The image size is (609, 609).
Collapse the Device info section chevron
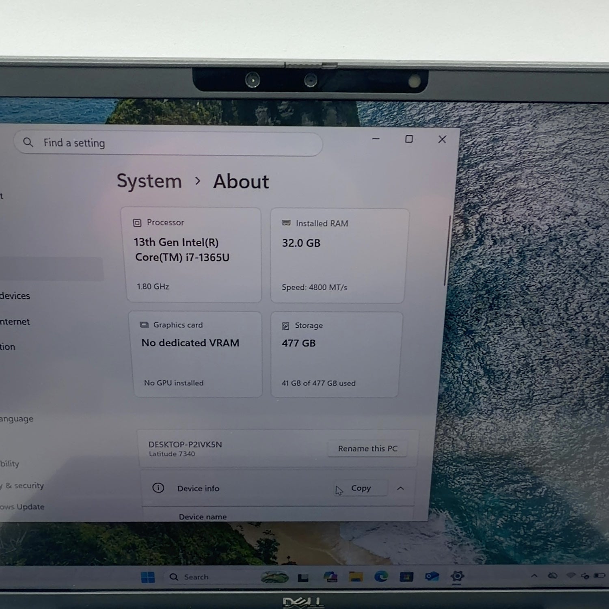pos(400,488)
